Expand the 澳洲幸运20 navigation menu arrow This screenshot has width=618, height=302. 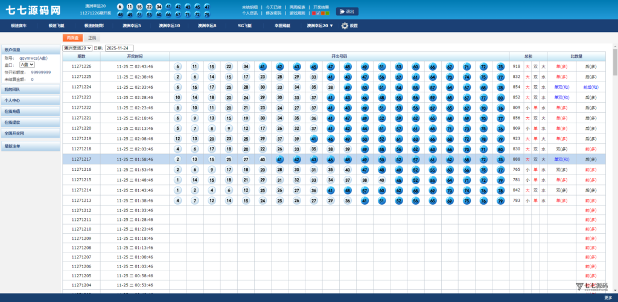pyautogui.click(x=331, y=26)
